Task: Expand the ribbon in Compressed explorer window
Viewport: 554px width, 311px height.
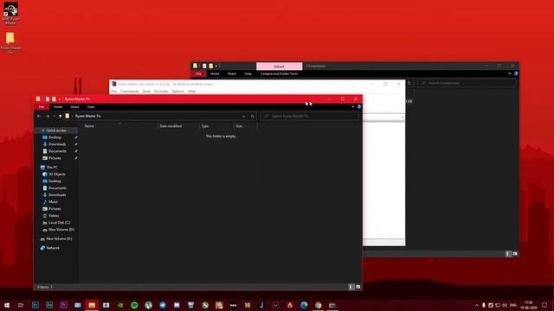Action: [x=510, y=74]
